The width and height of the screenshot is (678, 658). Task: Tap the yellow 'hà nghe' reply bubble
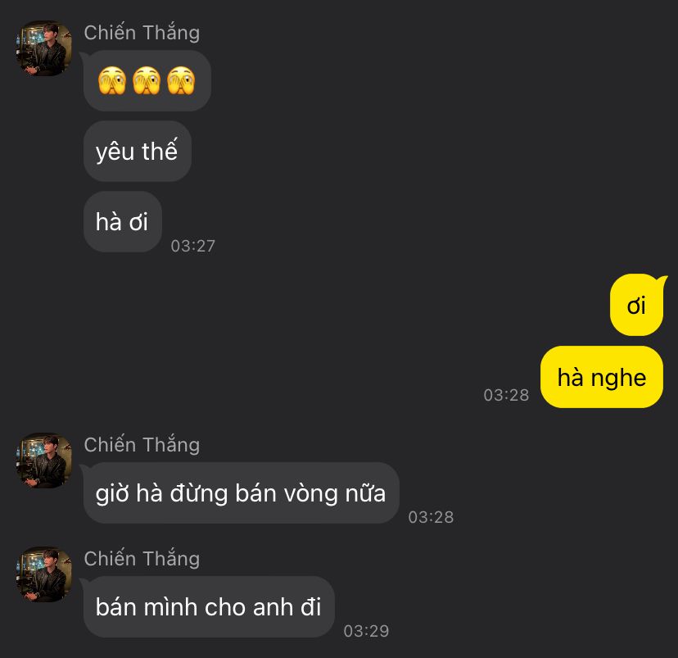click(602, 377)
